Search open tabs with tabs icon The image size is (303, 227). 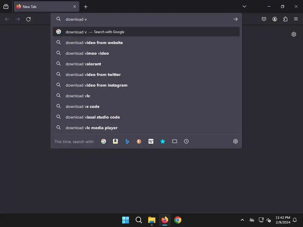(x=175, y=141)
